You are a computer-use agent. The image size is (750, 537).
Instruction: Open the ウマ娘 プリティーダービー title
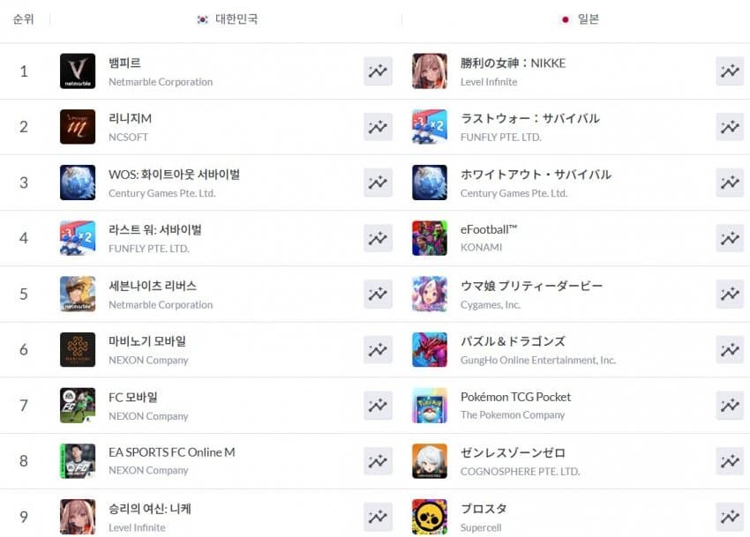click(x=531, y=286)
